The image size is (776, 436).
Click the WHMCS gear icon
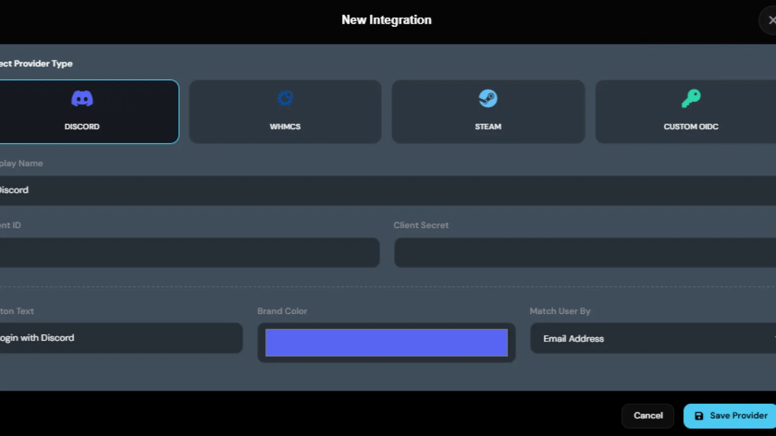pos(285,98)
